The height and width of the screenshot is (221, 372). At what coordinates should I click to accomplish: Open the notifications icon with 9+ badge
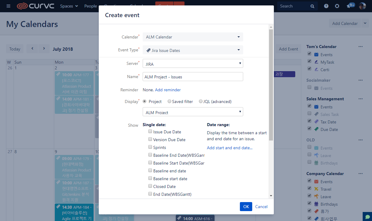(350, 6)
